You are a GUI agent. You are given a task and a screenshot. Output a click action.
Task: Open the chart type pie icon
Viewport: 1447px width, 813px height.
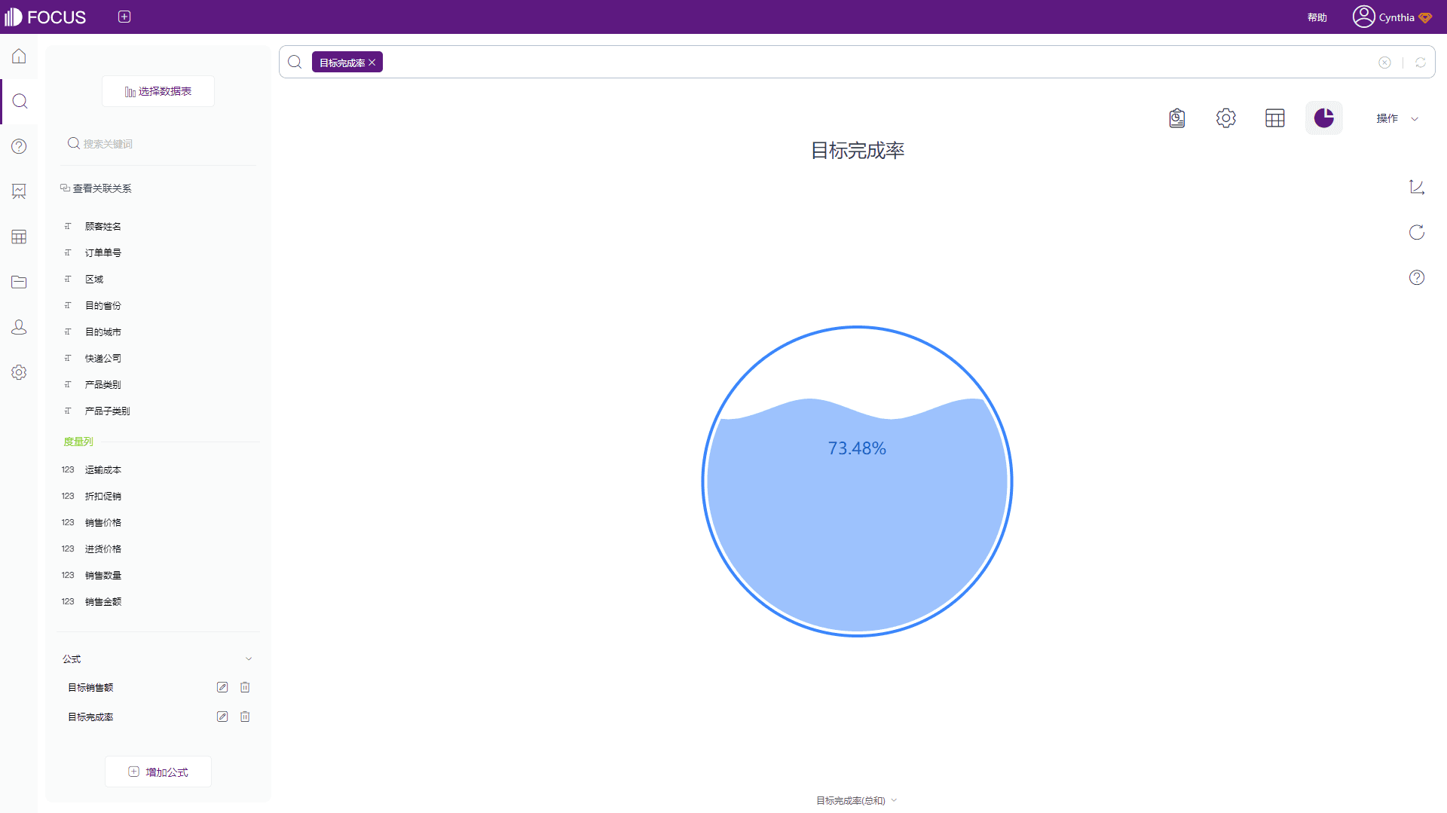(1324, 118)
